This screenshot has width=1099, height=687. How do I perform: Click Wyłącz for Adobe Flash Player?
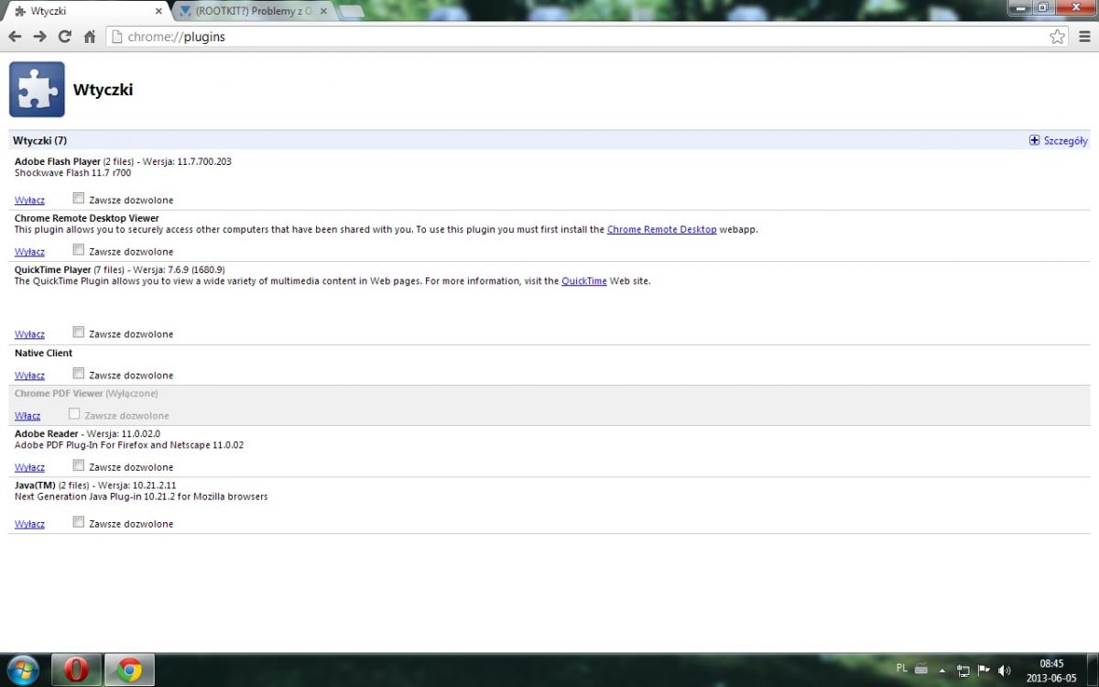point(29,200)
